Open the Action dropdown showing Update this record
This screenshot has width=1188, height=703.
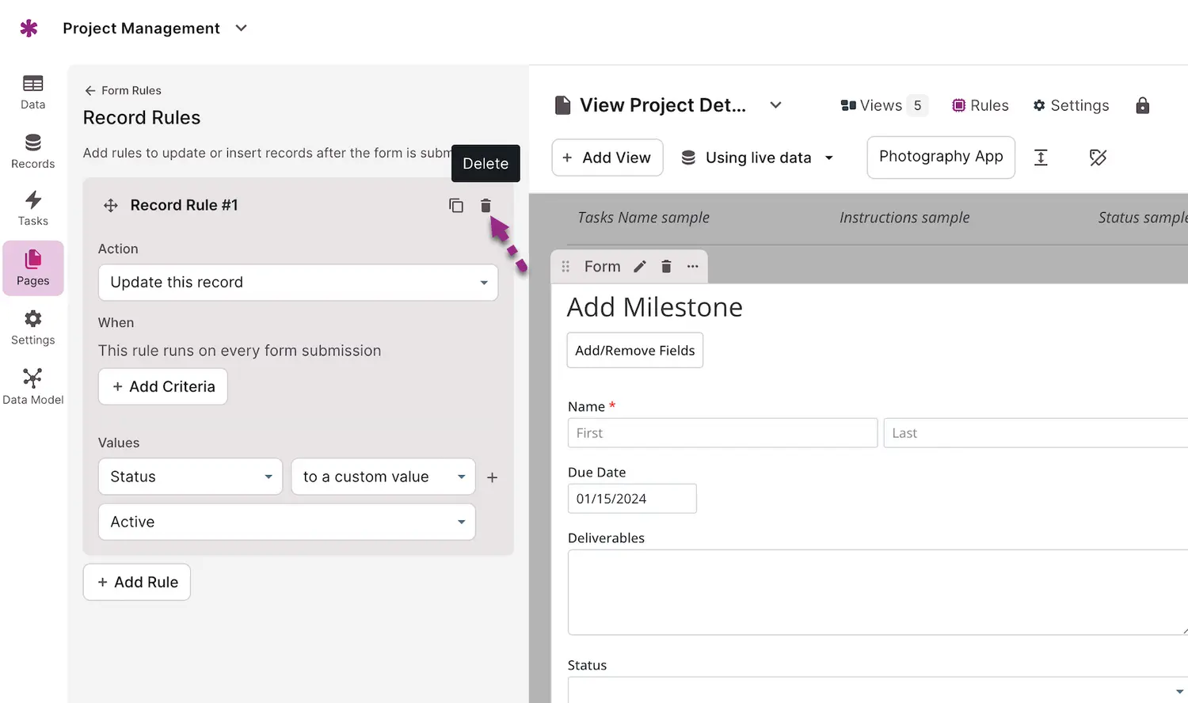tap(298, 283)
